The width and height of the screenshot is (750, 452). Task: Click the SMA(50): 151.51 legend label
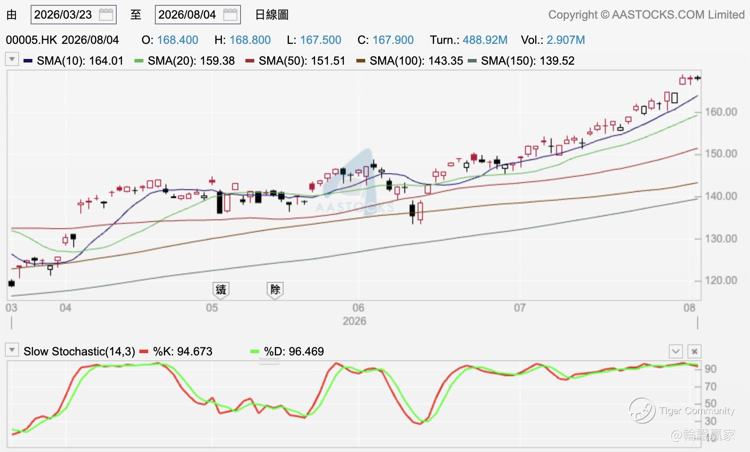tap(302, 61)
